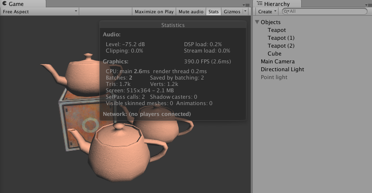Viewport: 372px width, 193px height.
Task: Select Teapot (2) in Hierarchy
Action: coord(281,46)
